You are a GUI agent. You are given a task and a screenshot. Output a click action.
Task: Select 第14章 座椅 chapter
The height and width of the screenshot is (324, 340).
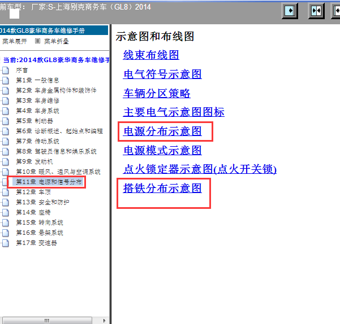33,212
